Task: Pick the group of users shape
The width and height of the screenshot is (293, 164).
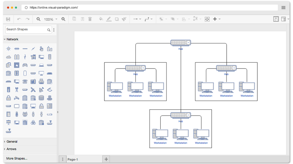Action: pos(25,114)
